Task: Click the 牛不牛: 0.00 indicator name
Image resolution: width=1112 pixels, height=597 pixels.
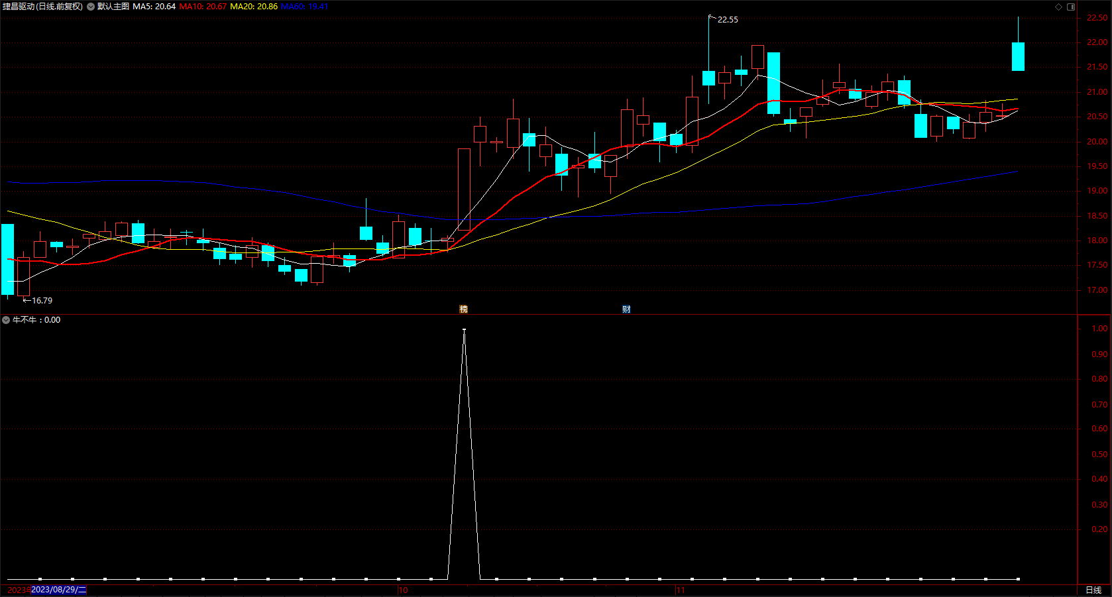Action: point(36,320)
